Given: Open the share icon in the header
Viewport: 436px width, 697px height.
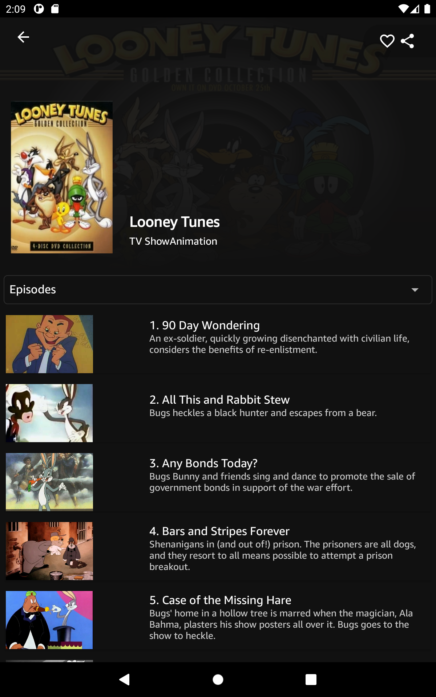Looking at the screenshot, I should [x=407, y=41].
